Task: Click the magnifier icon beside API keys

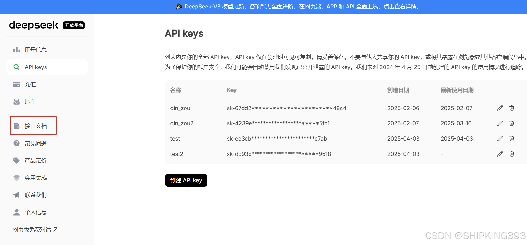Action: click(17, 67)
